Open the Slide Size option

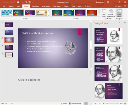[104, 13]
